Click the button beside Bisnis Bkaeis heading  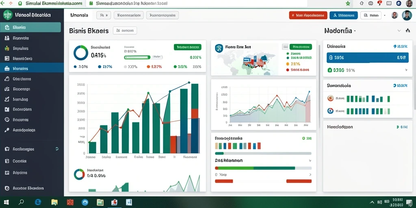click(125, 30)
